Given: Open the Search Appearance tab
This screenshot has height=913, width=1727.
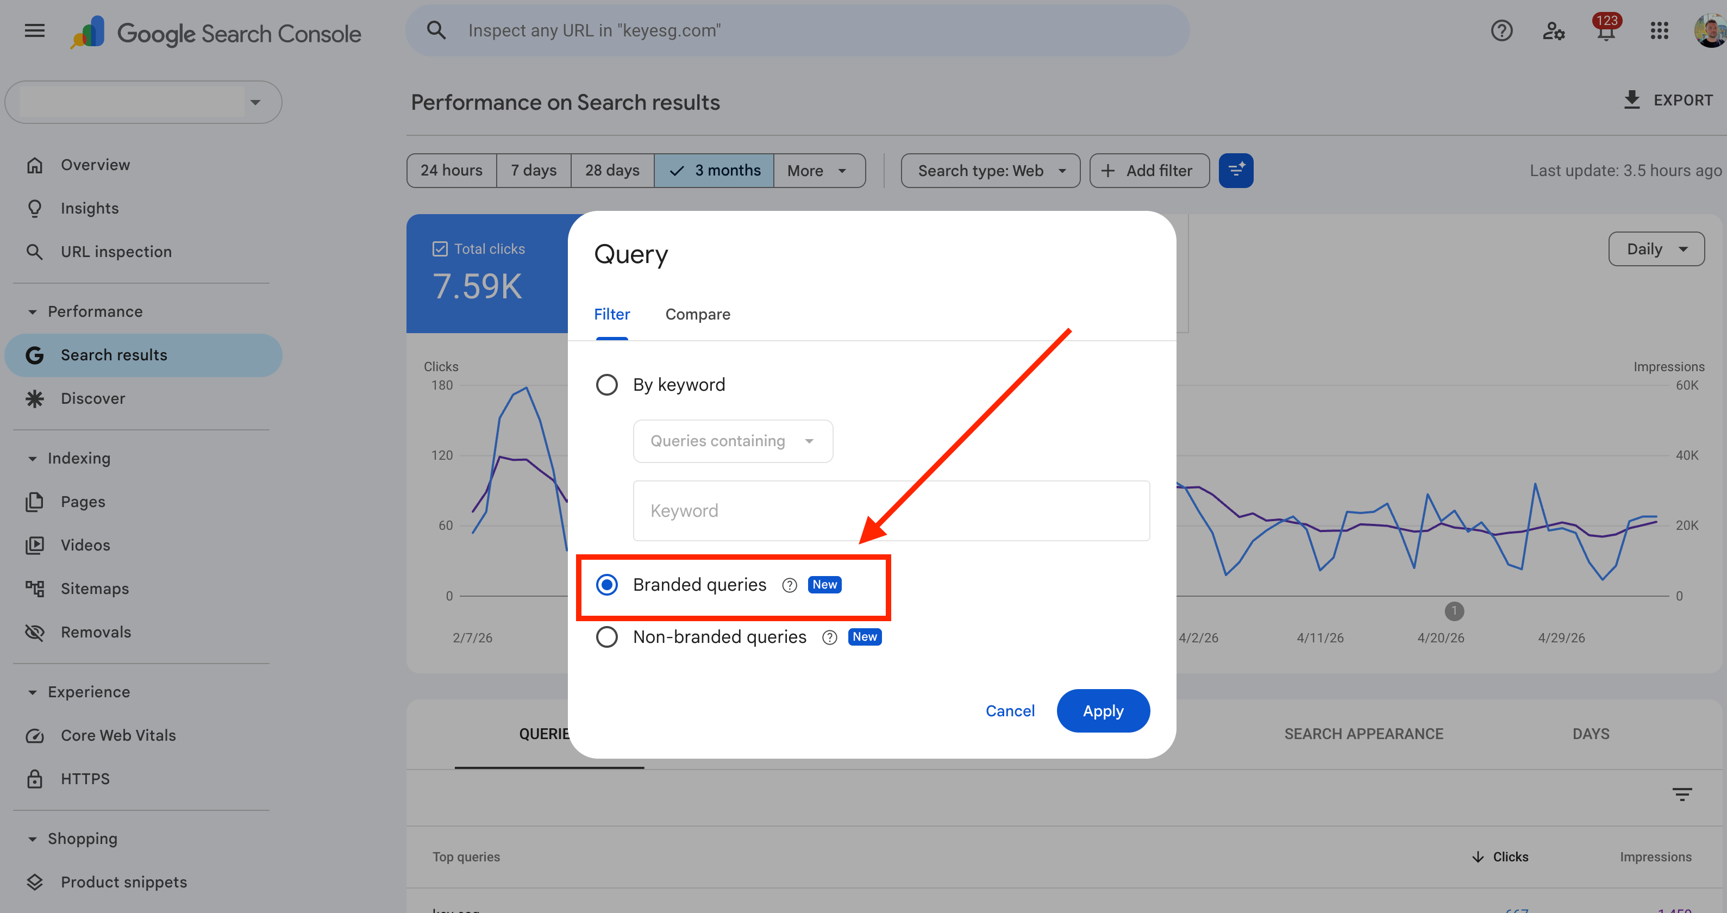Looking at the screenshot, I should pos(1363,734).
